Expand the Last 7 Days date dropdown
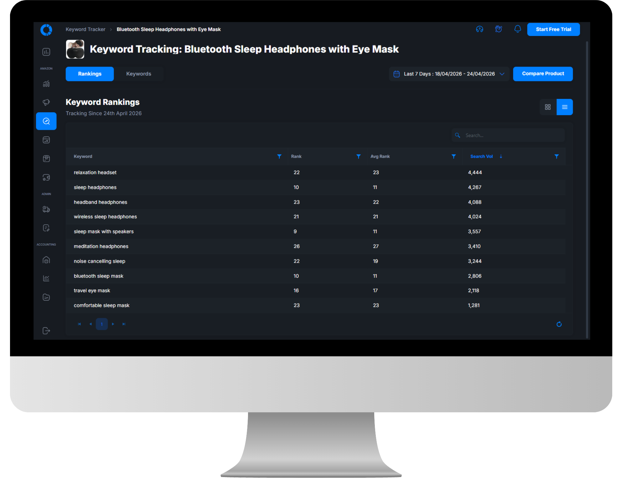Screen dimensions: 631x478 (449, 74)
